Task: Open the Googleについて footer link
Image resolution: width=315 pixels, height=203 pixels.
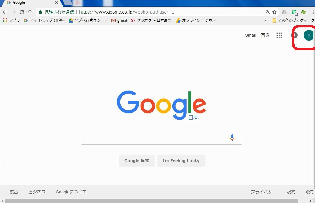Action: pyautogui.click(x=71, y=192)
